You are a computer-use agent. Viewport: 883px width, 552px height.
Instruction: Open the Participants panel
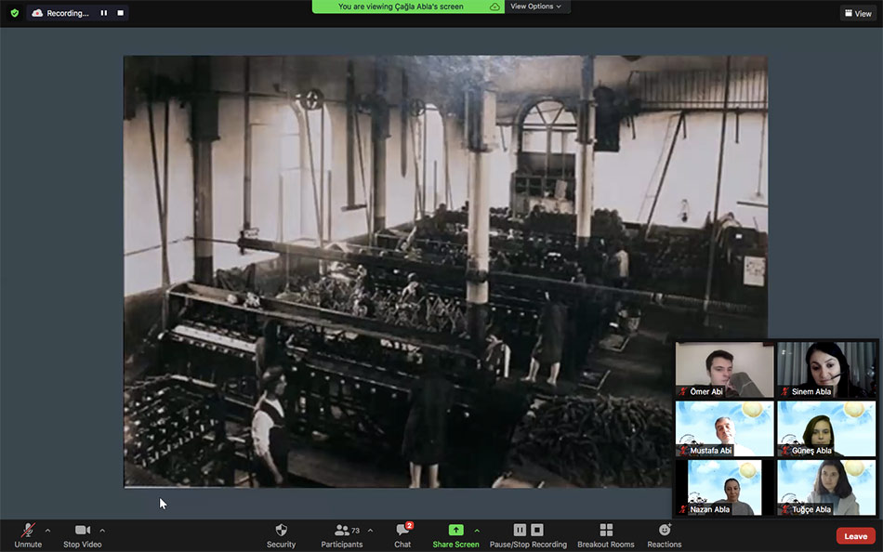pos(342,535)
